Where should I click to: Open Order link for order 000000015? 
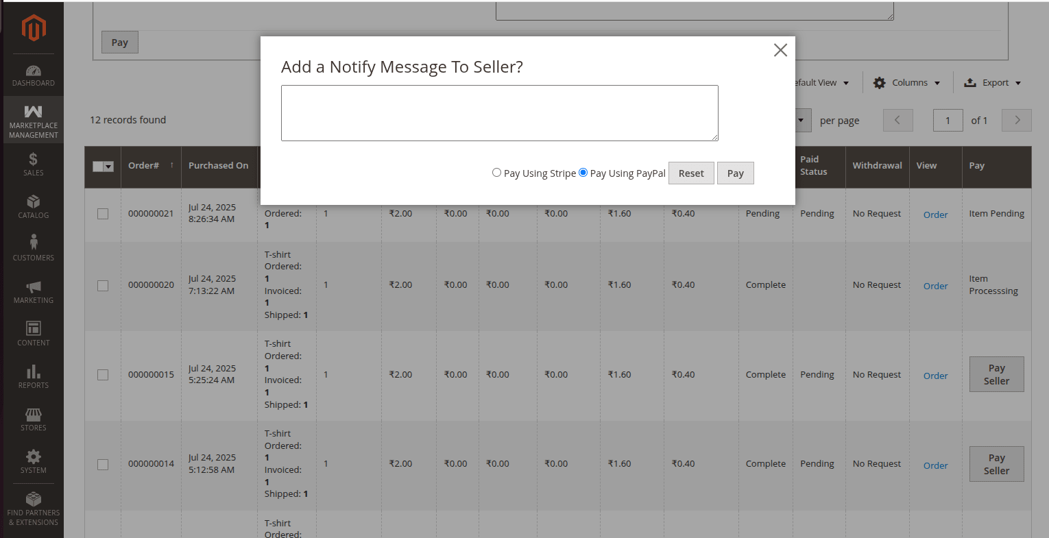pyautogui.click(x=935, y=376)
